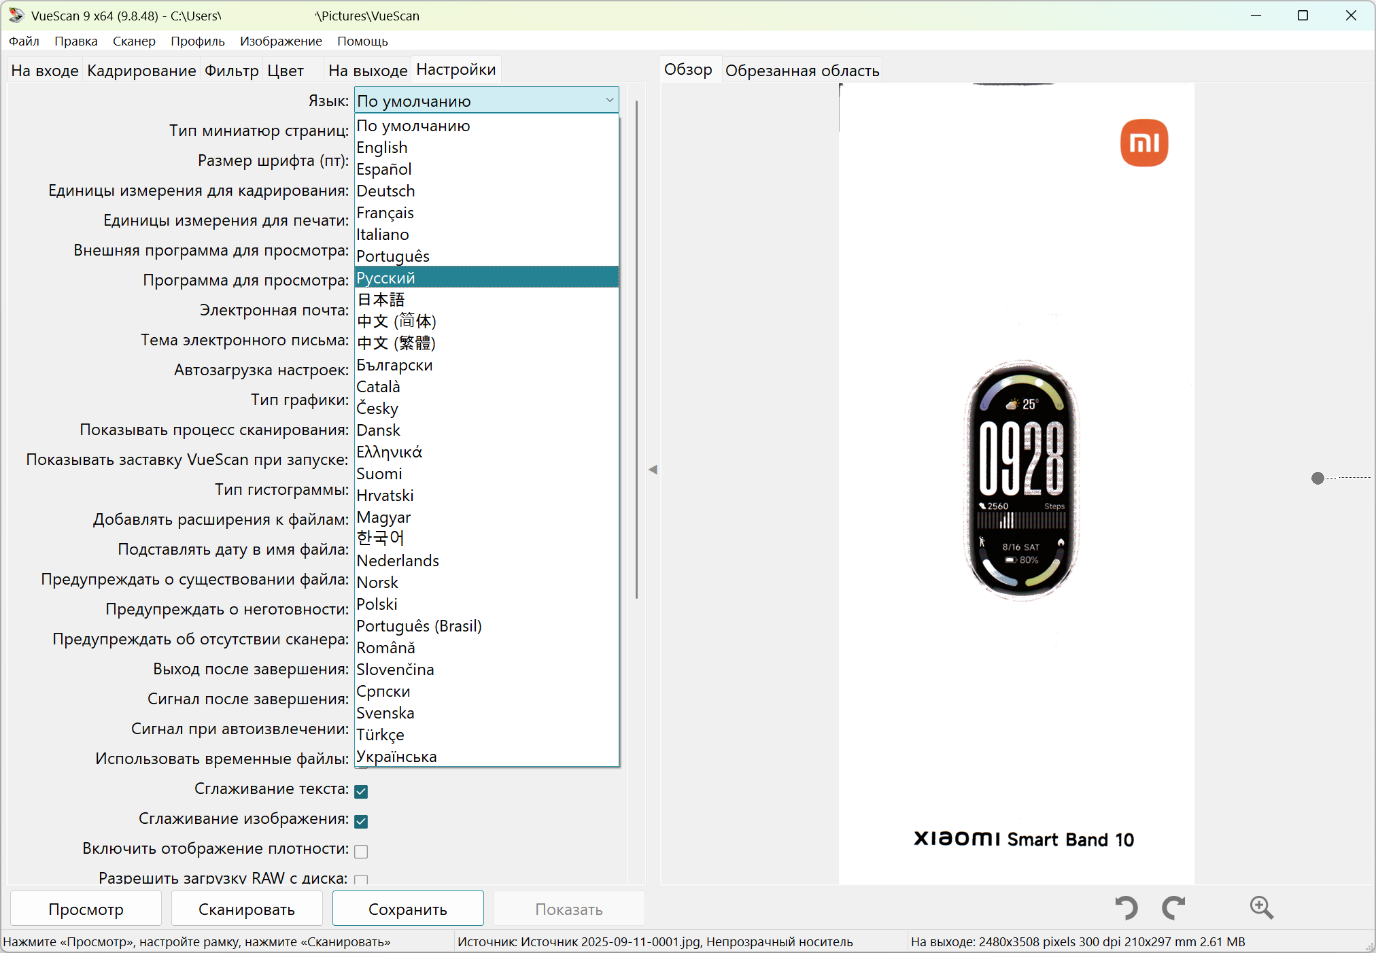Screen dimensions: 1376x953
Task: Collapse the Язык dropdown arrow
Action: tap(609, 101)
